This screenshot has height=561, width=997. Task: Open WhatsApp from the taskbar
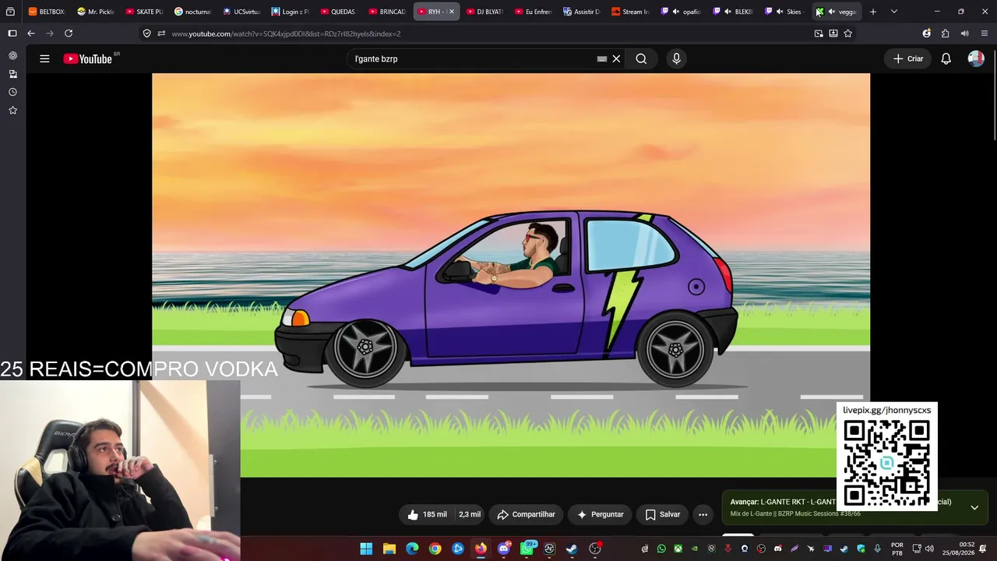527,549
